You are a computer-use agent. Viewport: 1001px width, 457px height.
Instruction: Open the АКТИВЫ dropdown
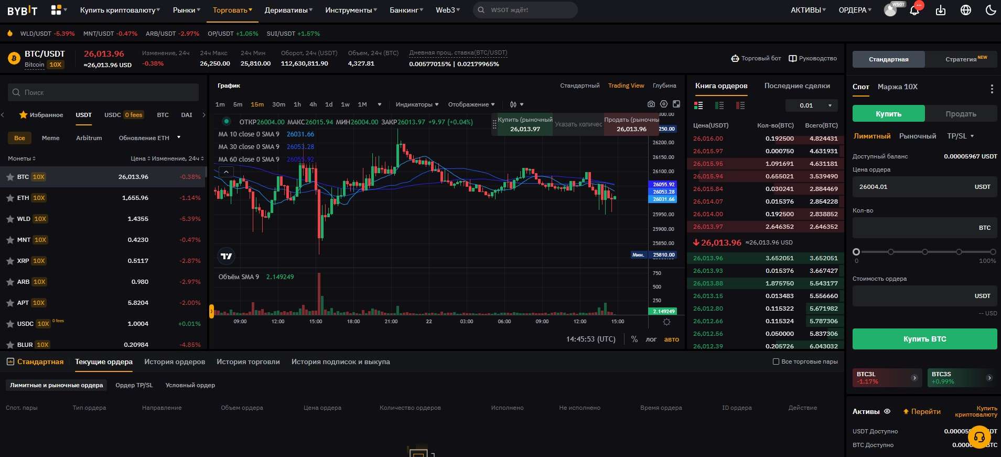808,10
